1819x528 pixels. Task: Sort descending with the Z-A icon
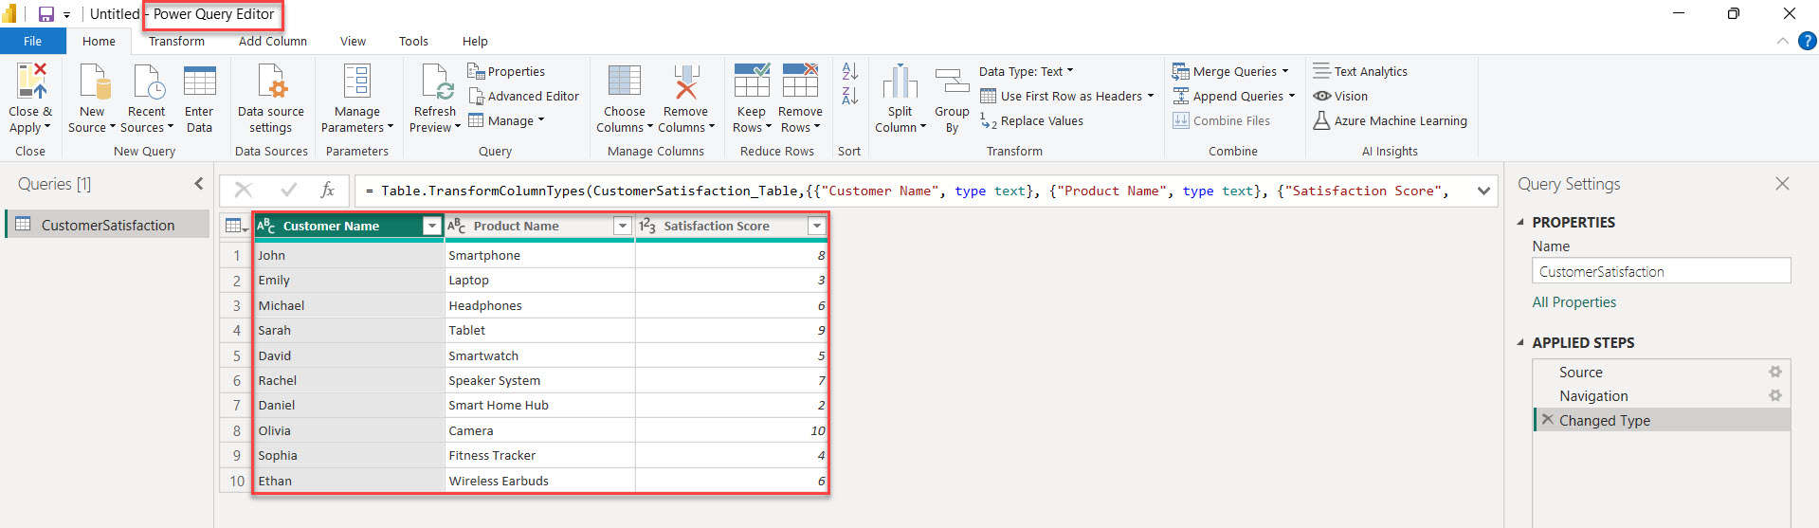click(850, 96)
